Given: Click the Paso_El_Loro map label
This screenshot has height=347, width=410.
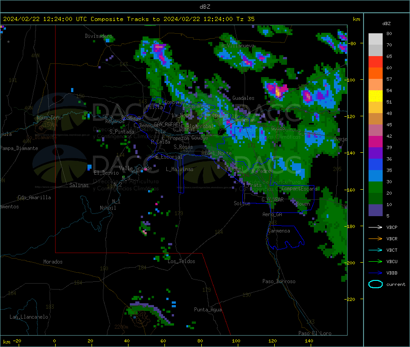Looking at the screenshot, I should click(x=315, y=333).
